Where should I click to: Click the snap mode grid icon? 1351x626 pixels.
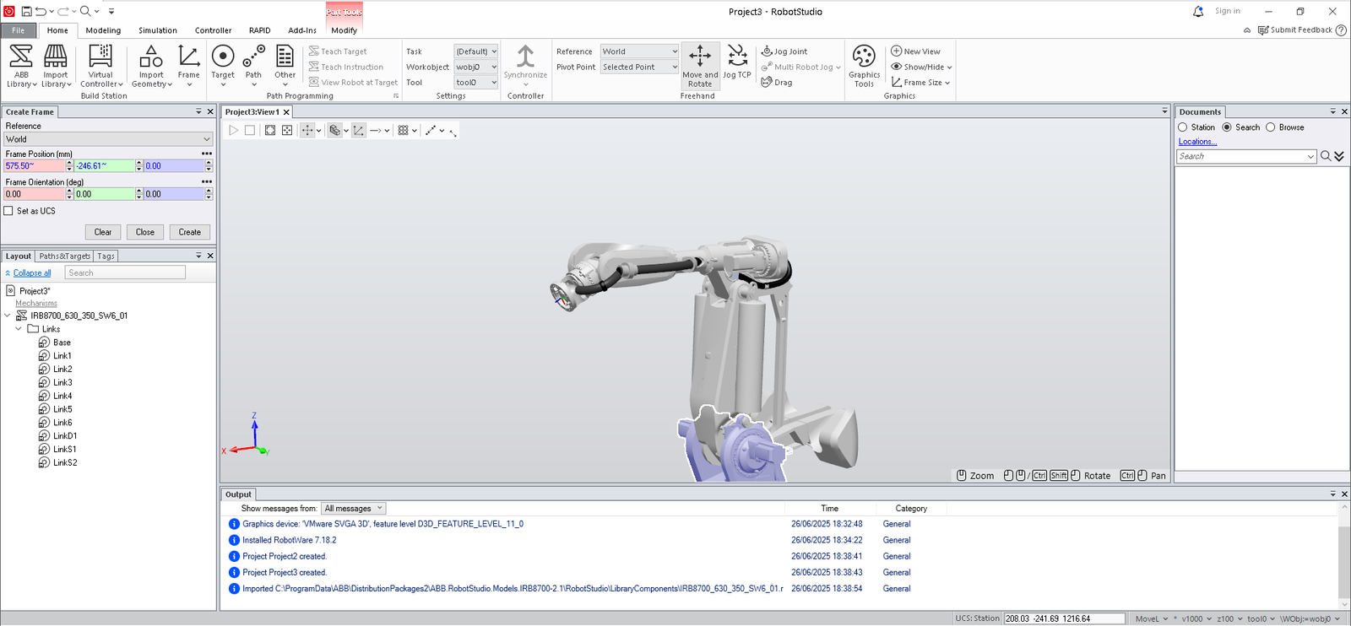404,130
